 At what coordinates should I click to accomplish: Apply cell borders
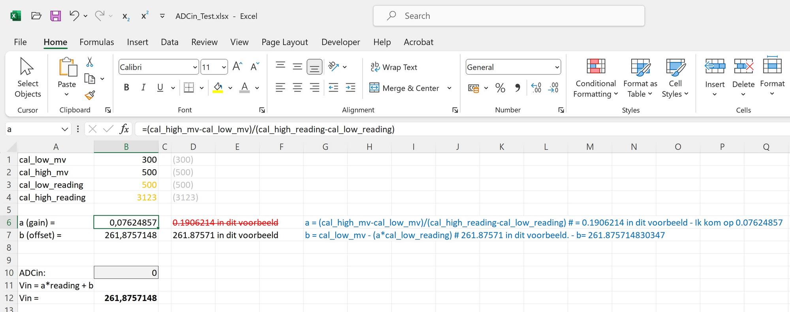pos(189,88)
